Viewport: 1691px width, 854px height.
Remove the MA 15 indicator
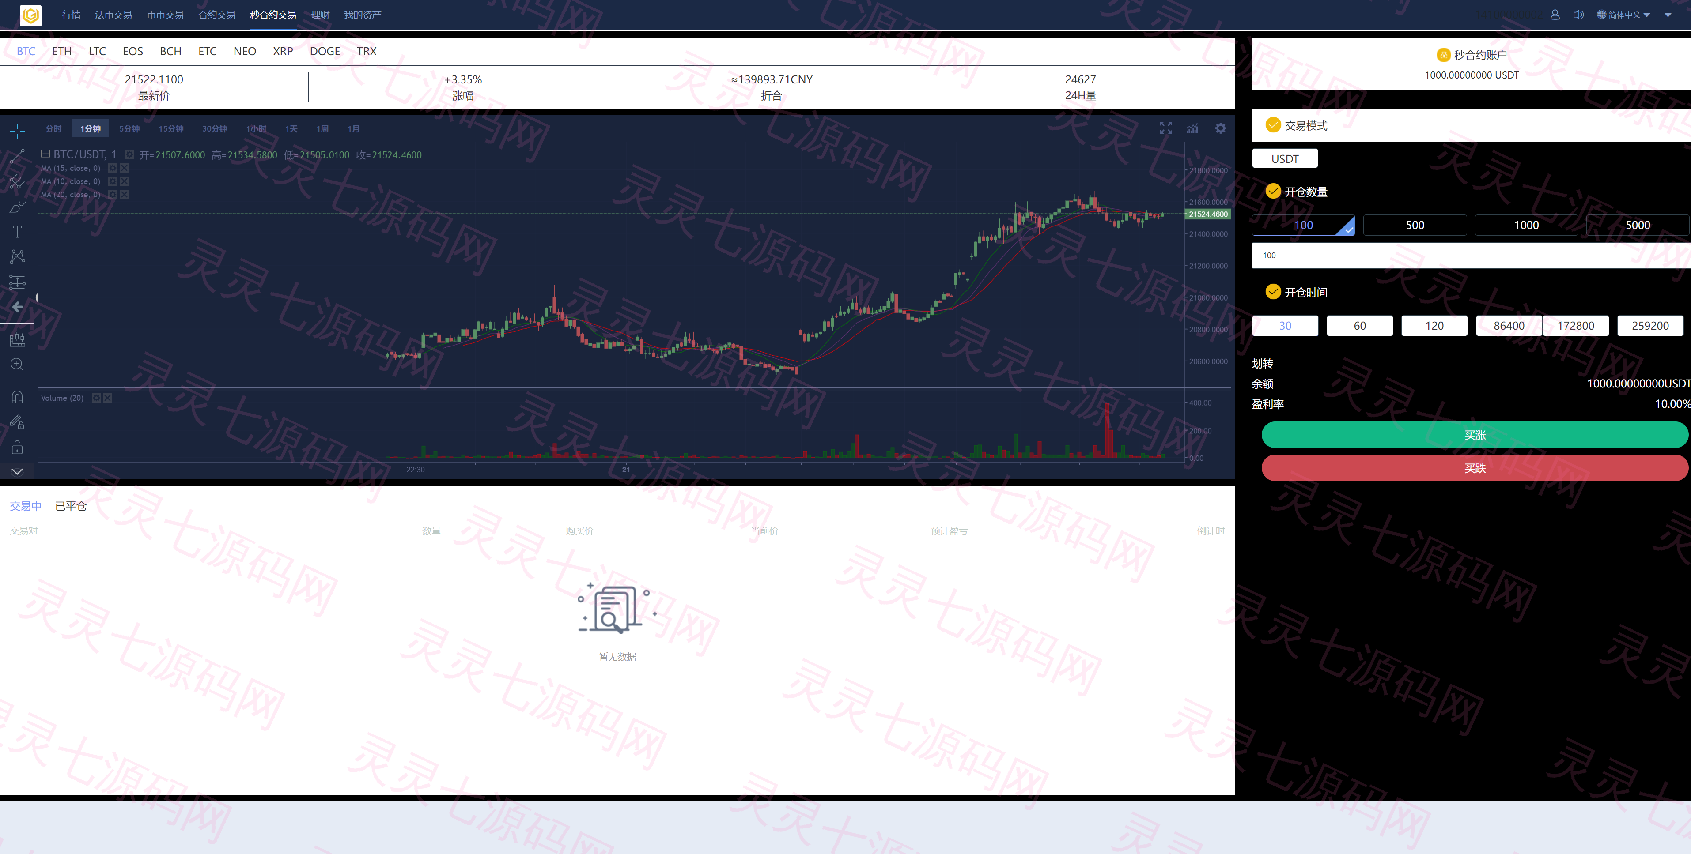[x=125, y=168]
